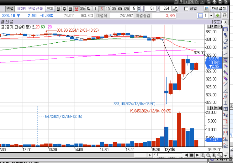Image resolution: width=233 pixels, height=163 pixels.
Task: Click the chart zoom in magnifier icon
Action: [x=203, y=155]
